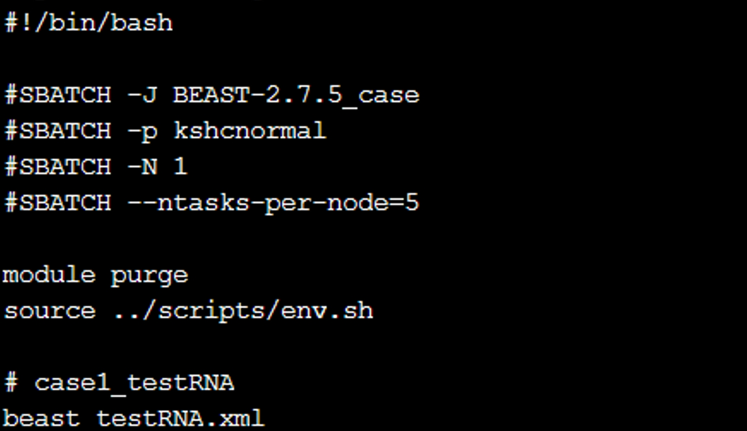The width and height of the screenshot is (747, 431).
Task: Click the # before case1_testRNA
Action: click(11, 383)
